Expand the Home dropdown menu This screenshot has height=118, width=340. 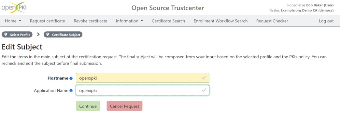[13, 21]
